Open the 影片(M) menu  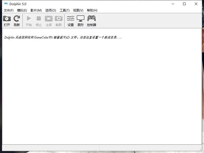point(36,10)
